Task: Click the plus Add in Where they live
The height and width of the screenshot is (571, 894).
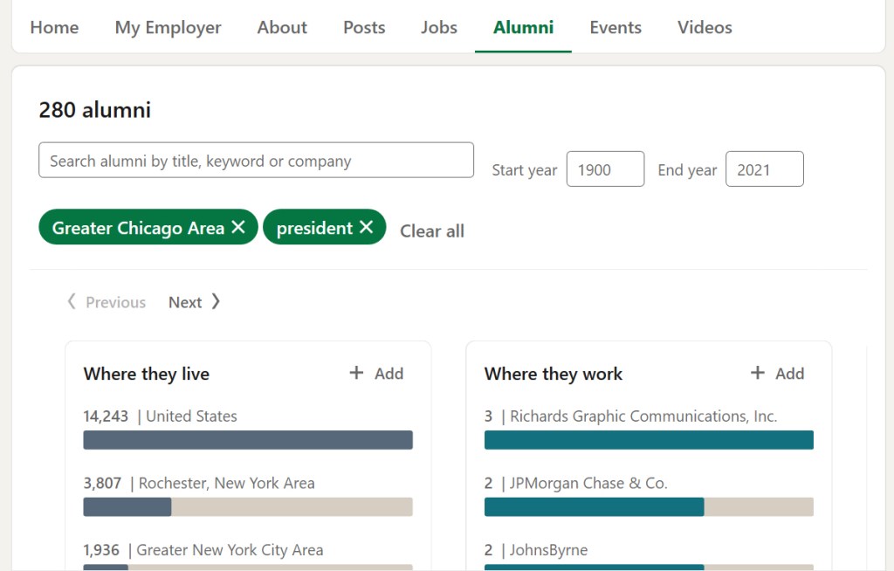Action: pyautogui.click(x=376, y=374)
